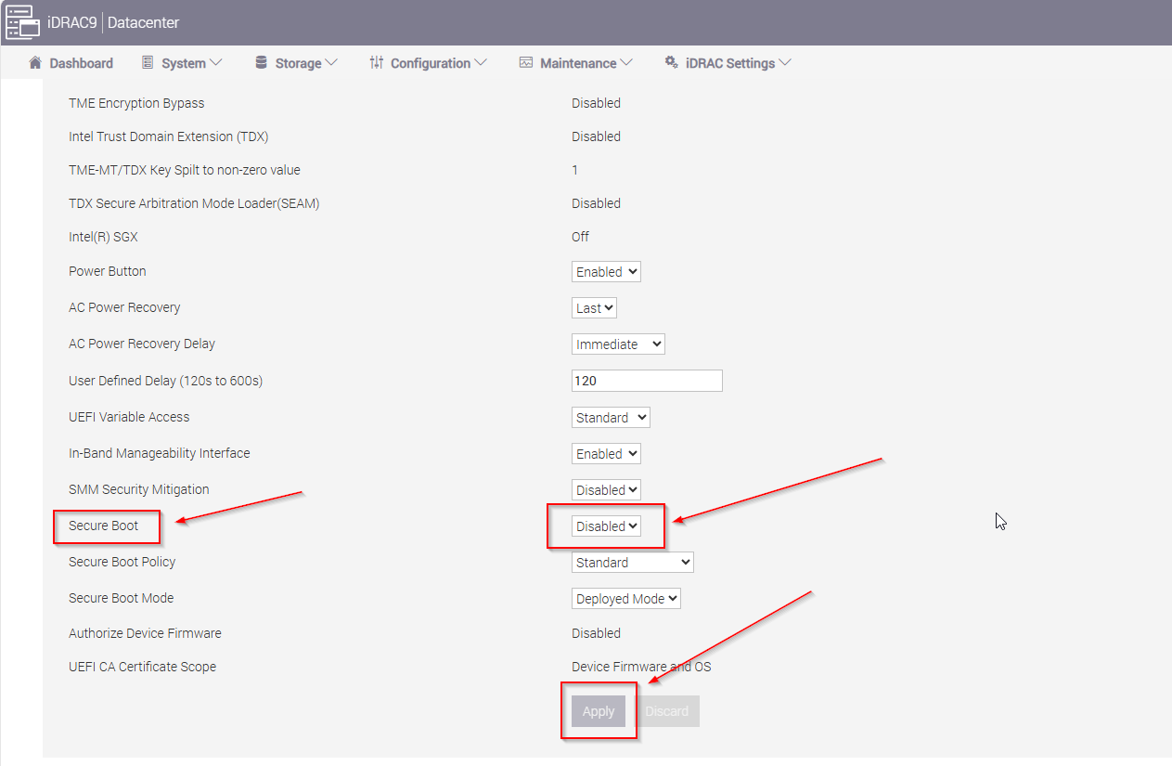Image resolution: width=1172 pixels, height=766 pixels.
Task: Click the User Defined Delay input field
Action: click(x=647, y=381)
